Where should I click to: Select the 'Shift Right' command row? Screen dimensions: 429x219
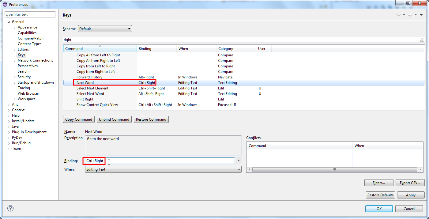point(244,99)
